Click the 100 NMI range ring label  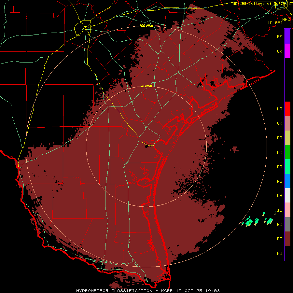coord(146,26)
